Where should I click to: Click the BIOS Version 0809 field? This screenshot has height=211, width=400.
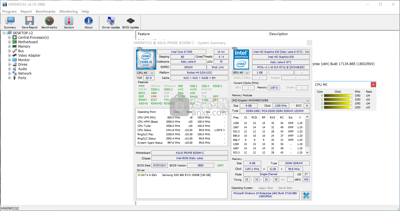point(200,165)
